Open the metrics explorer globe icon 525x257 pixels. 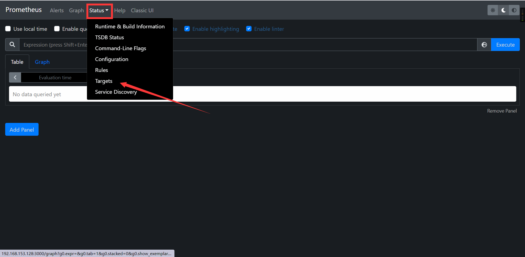[484, 45]
